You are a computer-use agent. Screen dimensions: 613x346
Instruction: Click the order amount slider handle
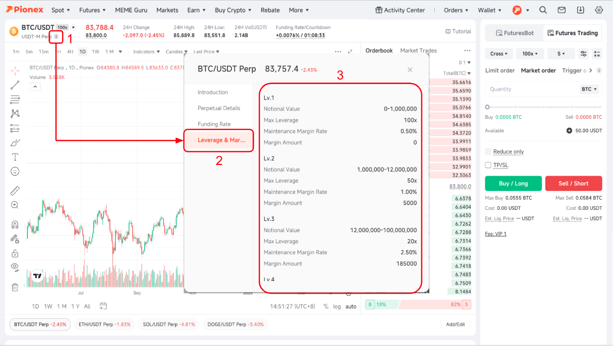pyautogui.click(x=487, y=107)
